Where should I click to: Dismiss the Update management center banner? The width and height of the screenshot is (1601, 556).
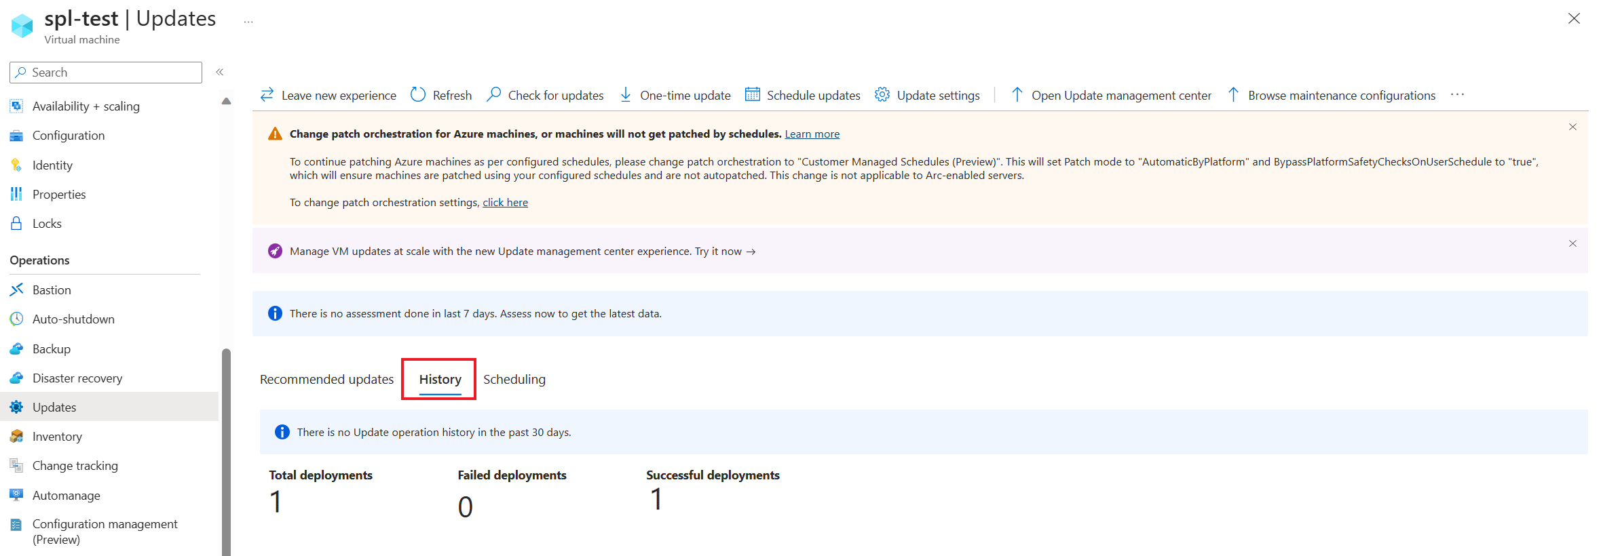coord(1572,243)
